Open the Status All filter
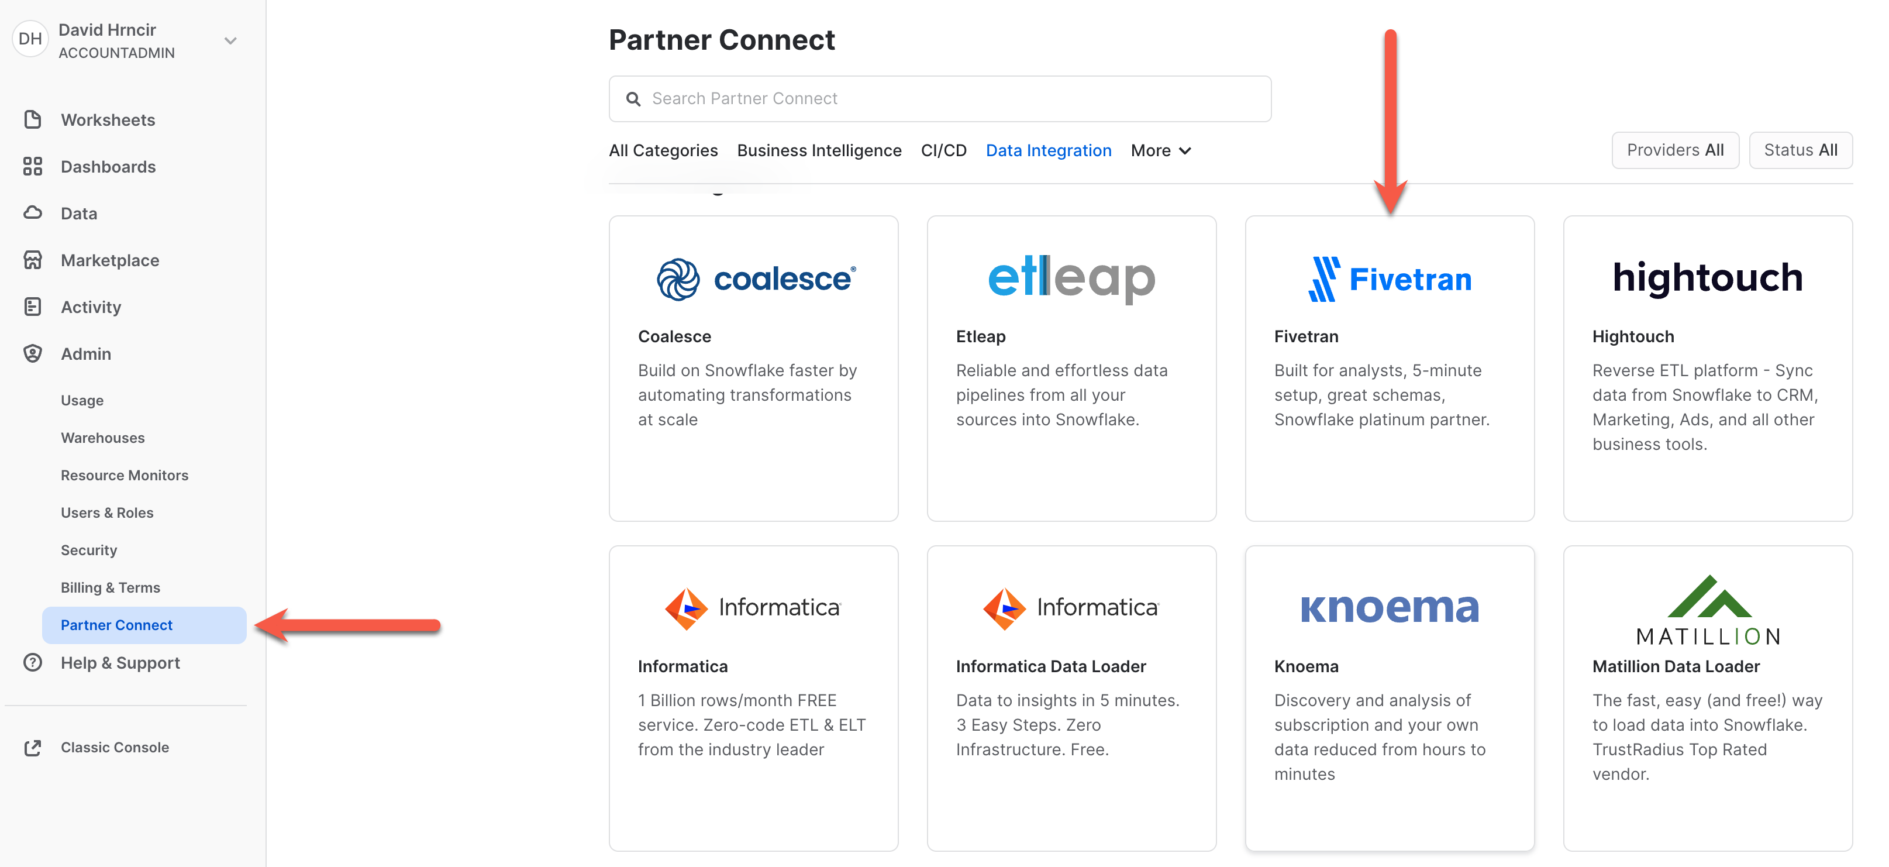 pos(1801,150)
